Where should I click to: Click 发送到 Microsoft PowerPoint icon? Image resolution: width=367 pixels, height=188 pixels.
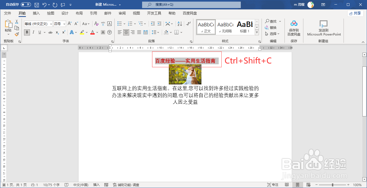pos(323,27)
